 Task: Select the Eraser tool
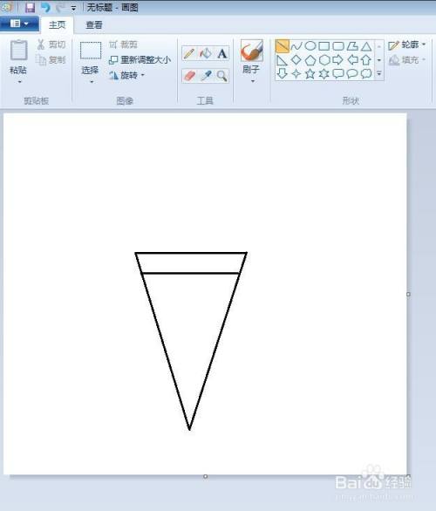tap(189, 76)
